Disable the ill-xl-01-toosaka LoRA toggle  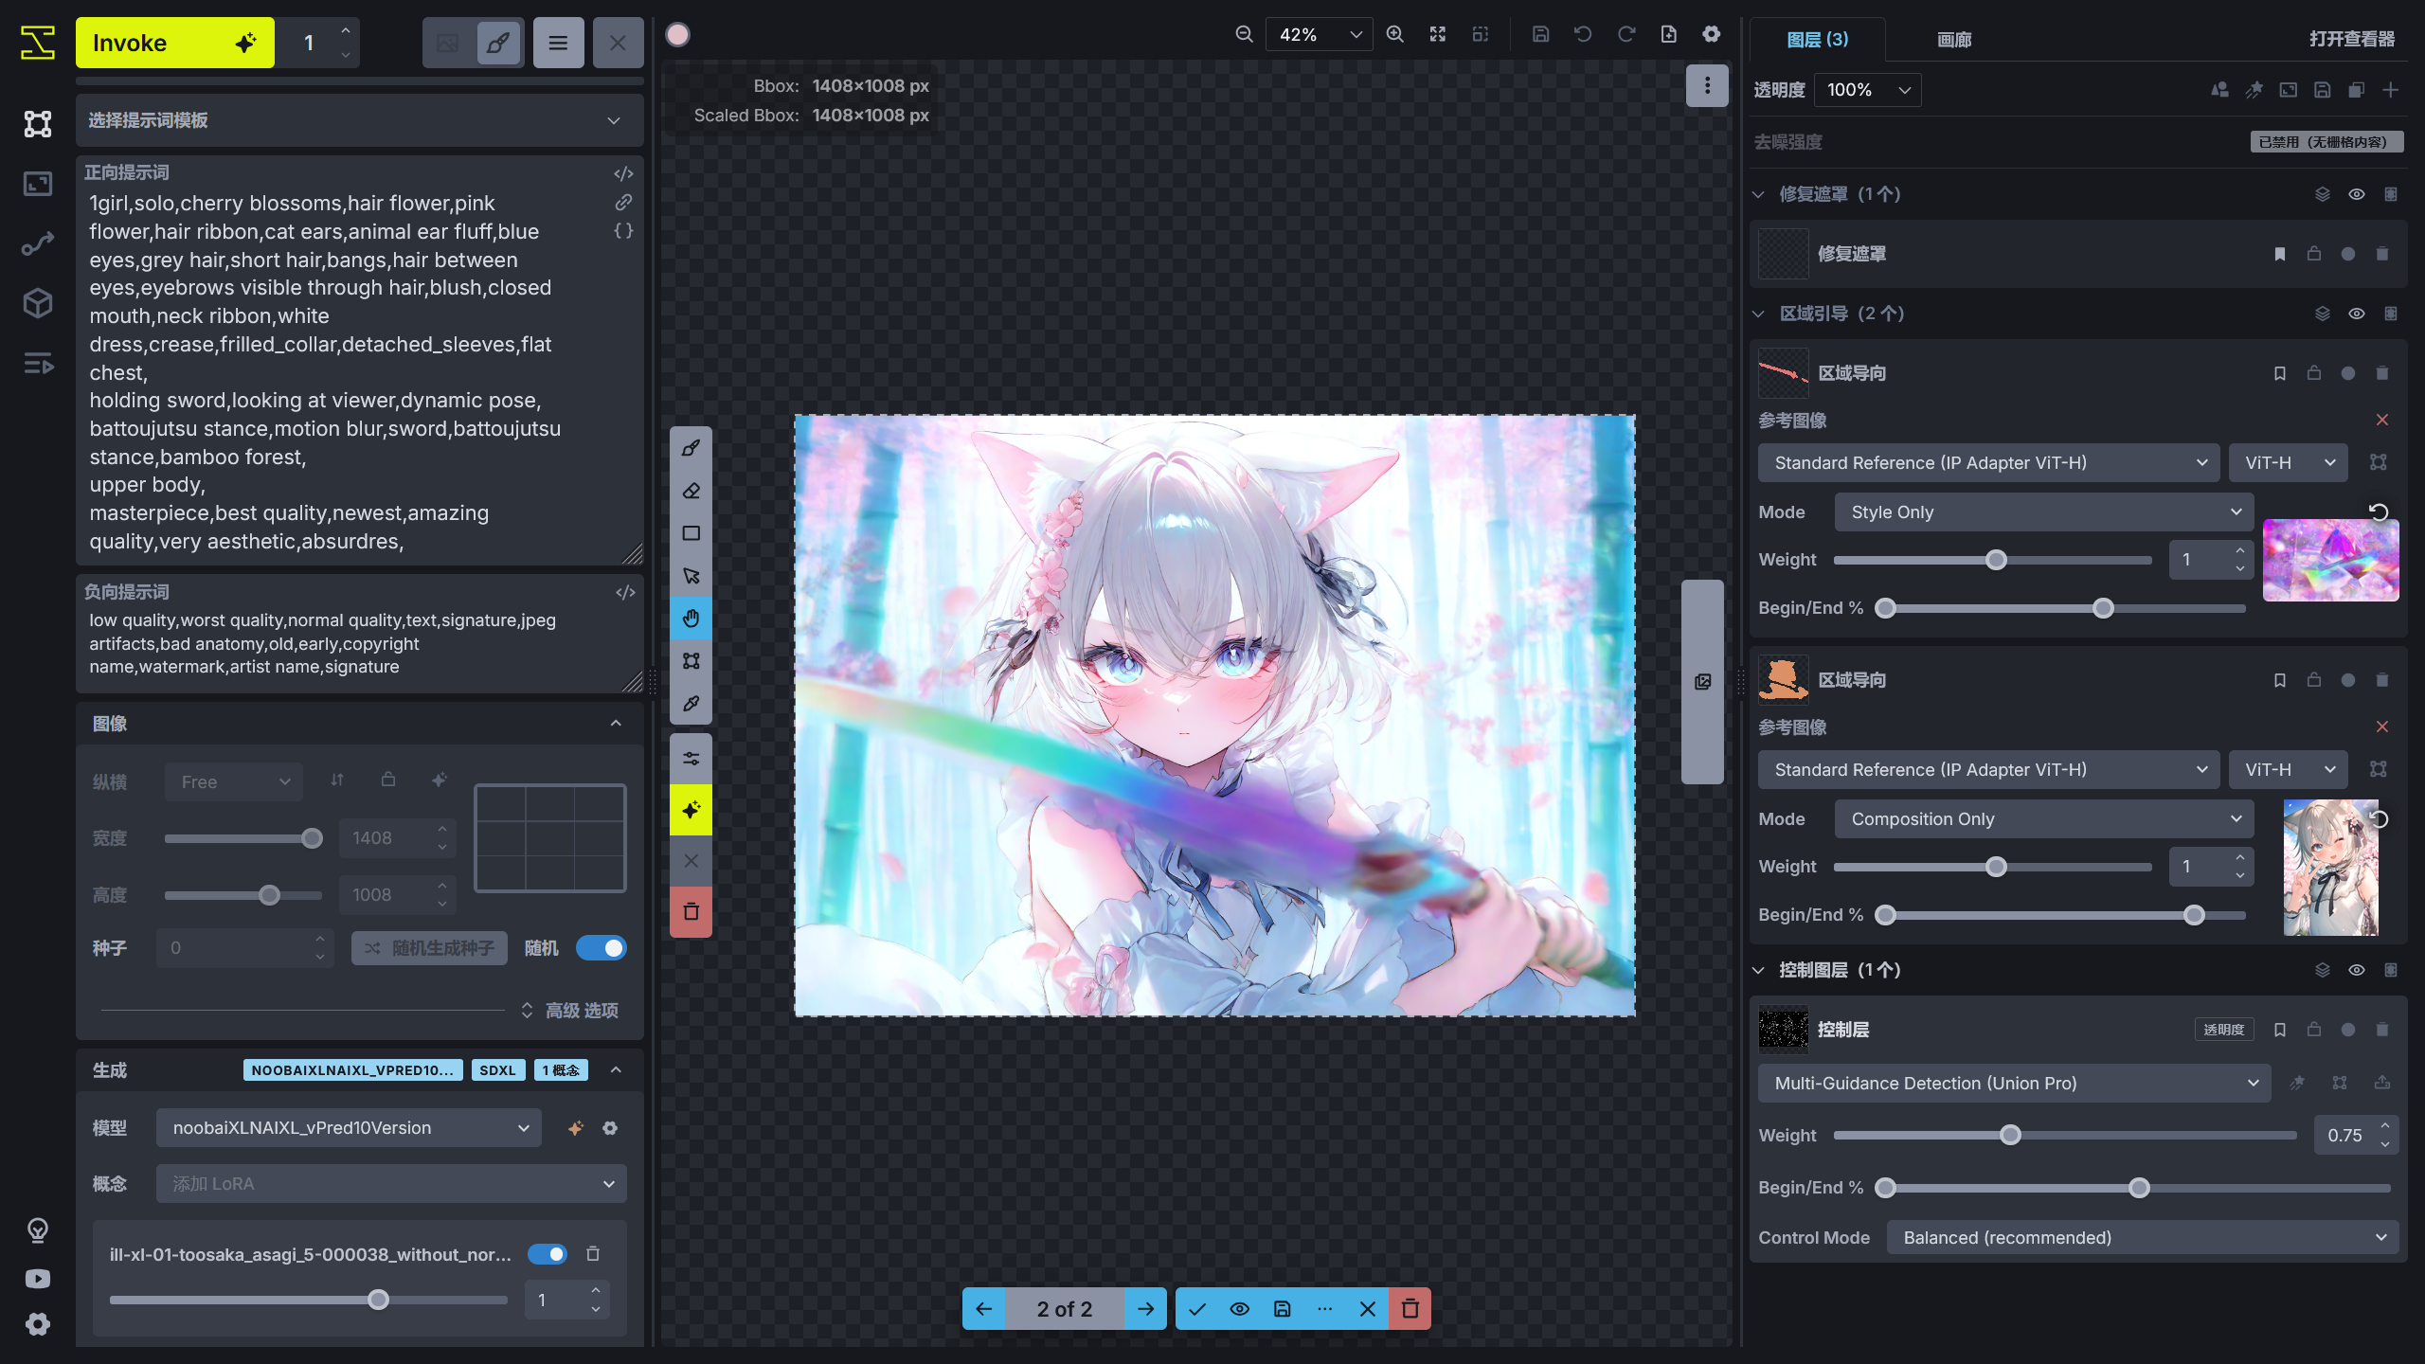pos(547,1253)
